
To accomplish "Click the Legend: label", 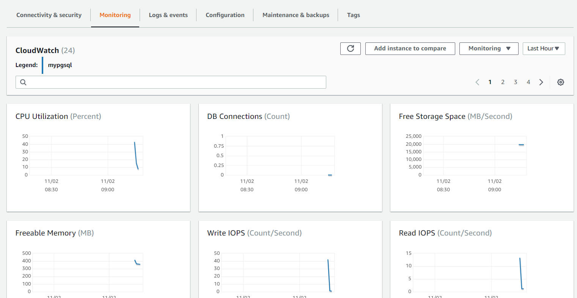I will click(27, 65).
